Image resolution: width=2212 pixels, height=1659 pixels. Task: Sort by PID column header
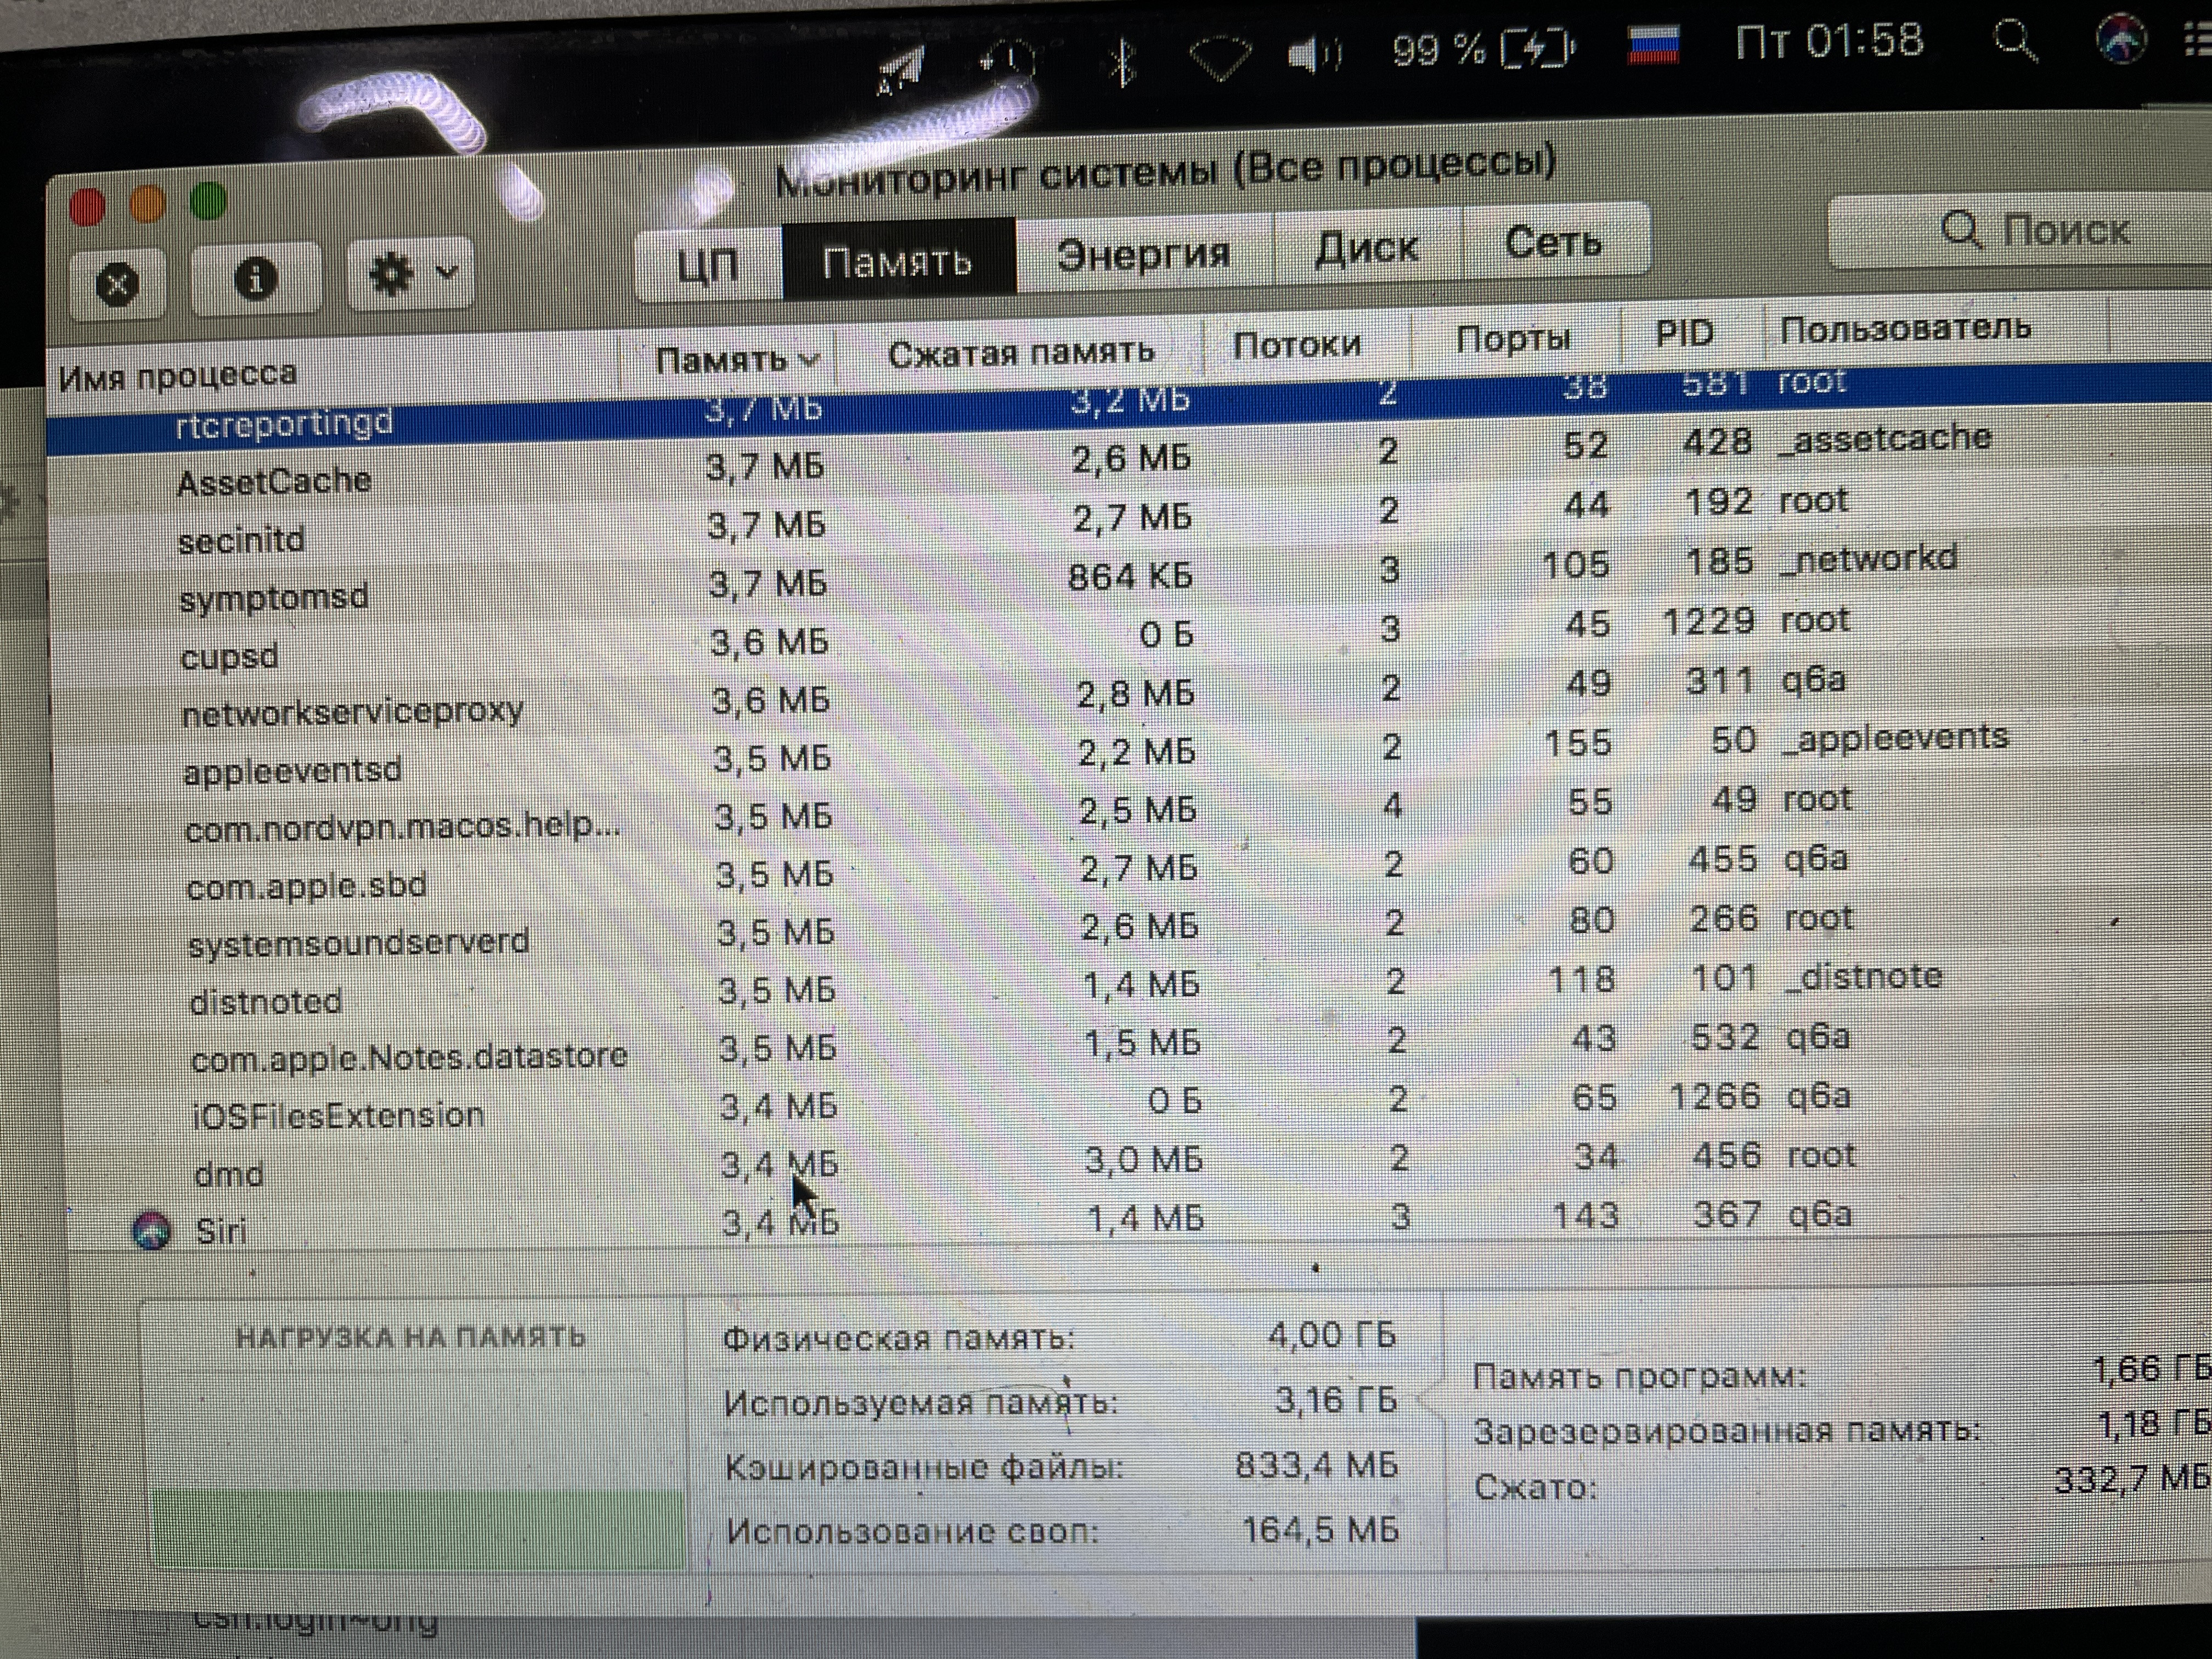[x=1684, y=333]
